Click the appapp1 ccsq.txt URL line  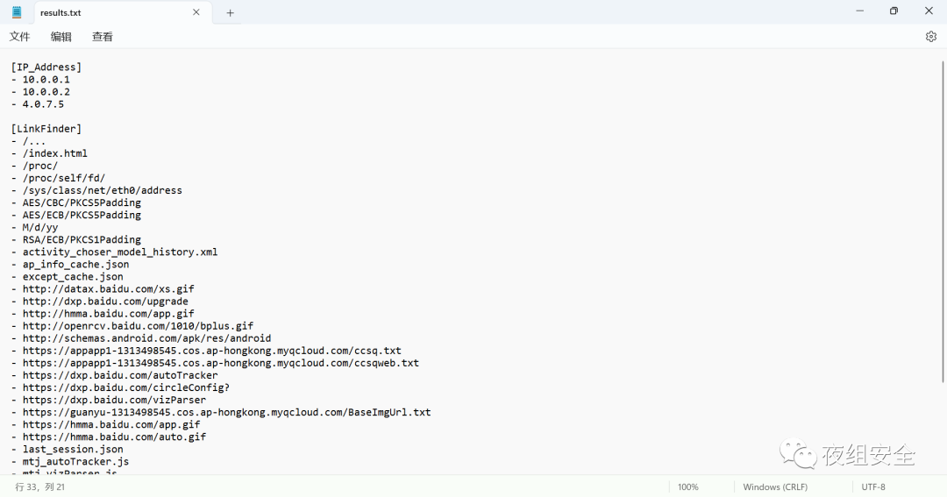206,351
